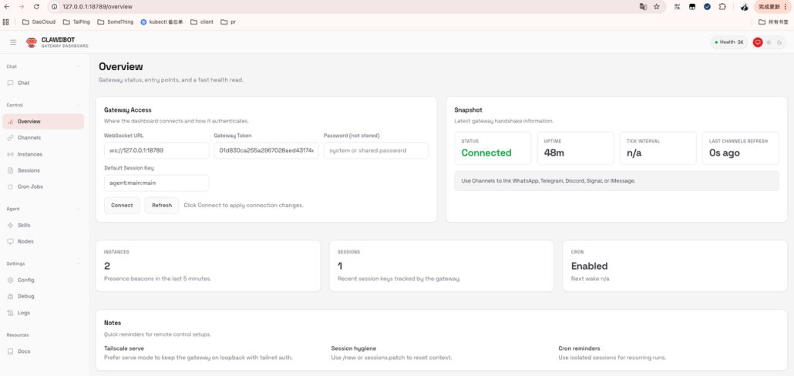The height and width of the screenshot is (376, 794).
Task: Click the Clawdbot lobster logo
Action: point(32,42)
